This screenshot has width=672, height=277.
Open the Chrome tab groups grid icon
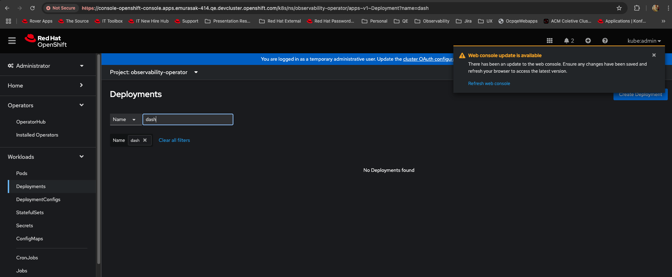point(8,21)
